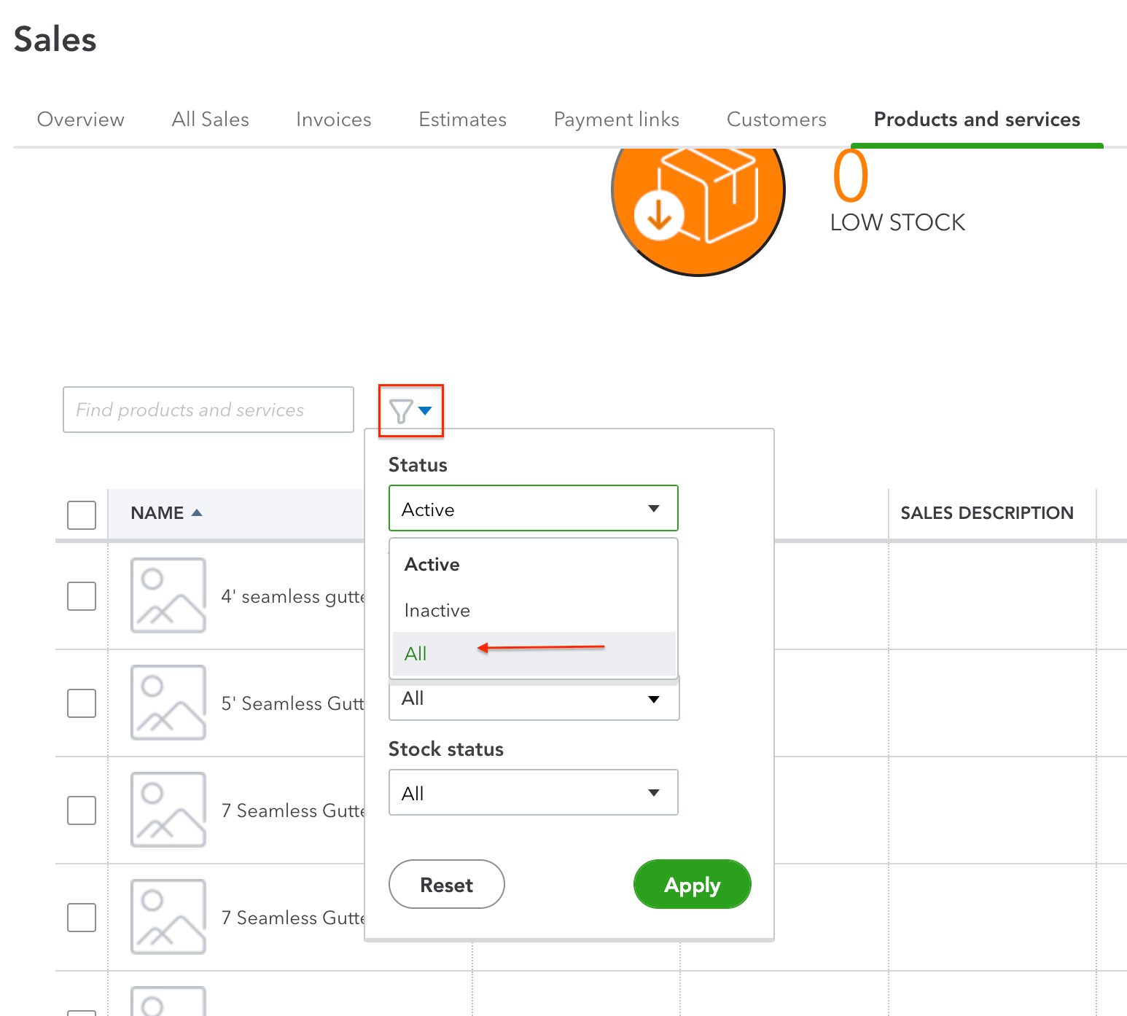Screen dimensions: 1127x1016
Task: Open the Type dropdown showing All
Action: [533, 699]
